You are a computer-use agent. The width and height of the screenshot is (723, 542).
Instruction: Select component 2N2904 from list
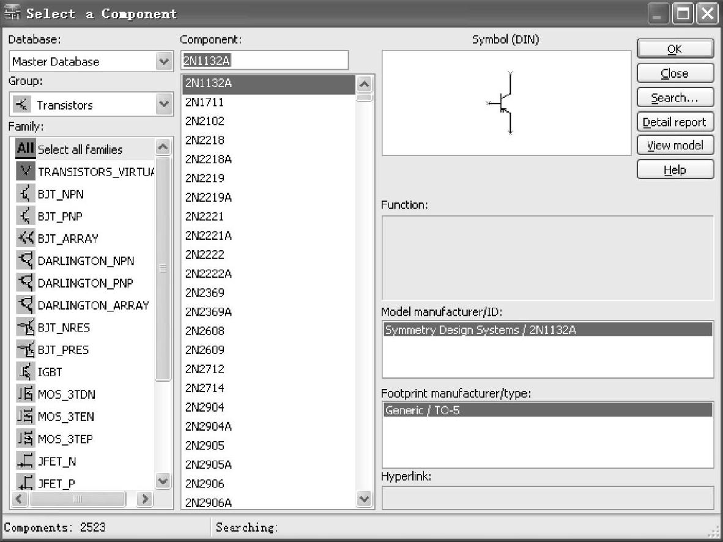tap(205, 407)
